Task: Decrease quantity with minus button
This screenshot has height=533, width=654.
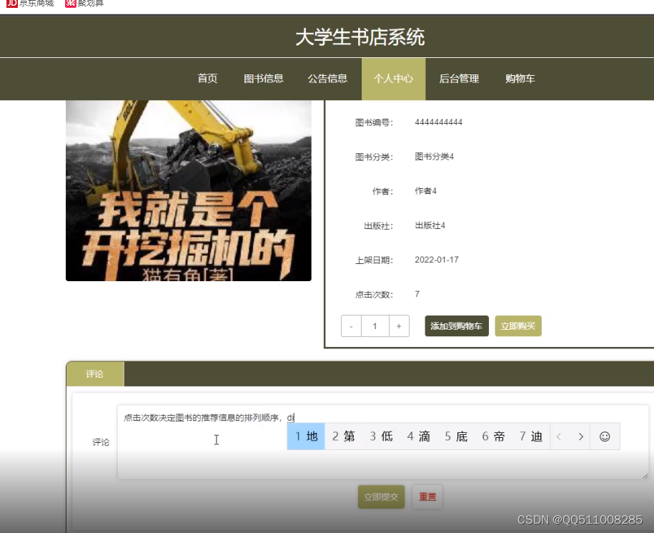Action: (351, 326)
